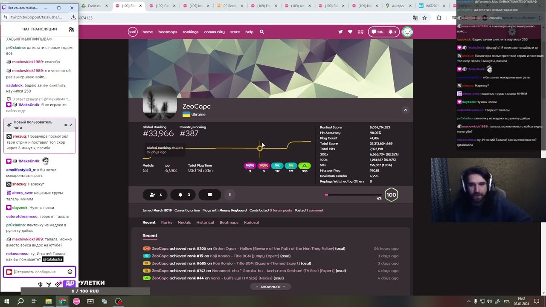546x307 pixels.
Task: Open the home menu in osu! navbar
Action: click(x=148, y=32)
